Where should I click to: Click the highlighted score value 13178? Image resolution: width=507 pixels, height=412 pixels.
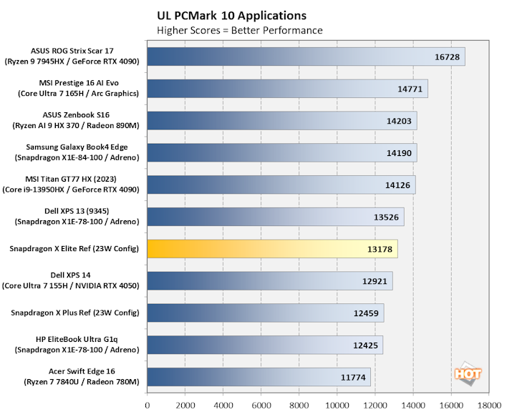tap(380, 249)
